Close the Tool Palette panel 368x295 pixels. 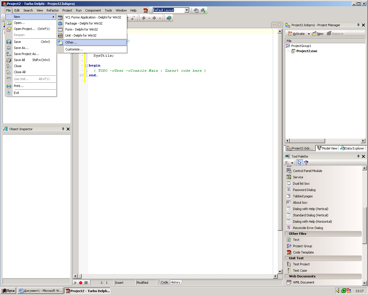(x=363, y=156)
